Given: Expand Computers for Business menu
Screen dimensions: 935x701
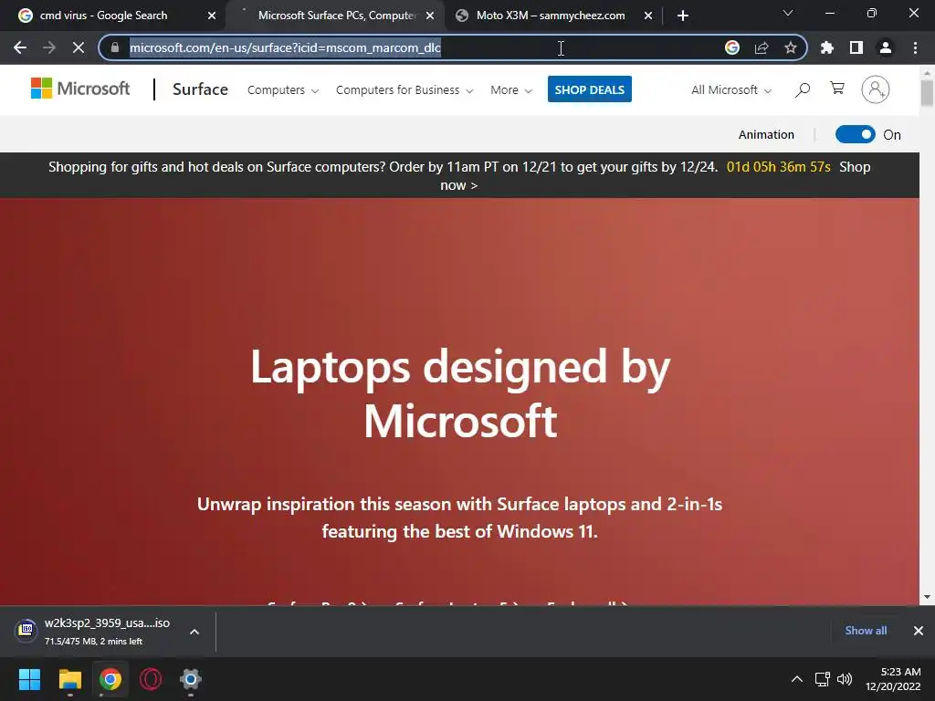Looking at the screenshot, I should (404, 90).
